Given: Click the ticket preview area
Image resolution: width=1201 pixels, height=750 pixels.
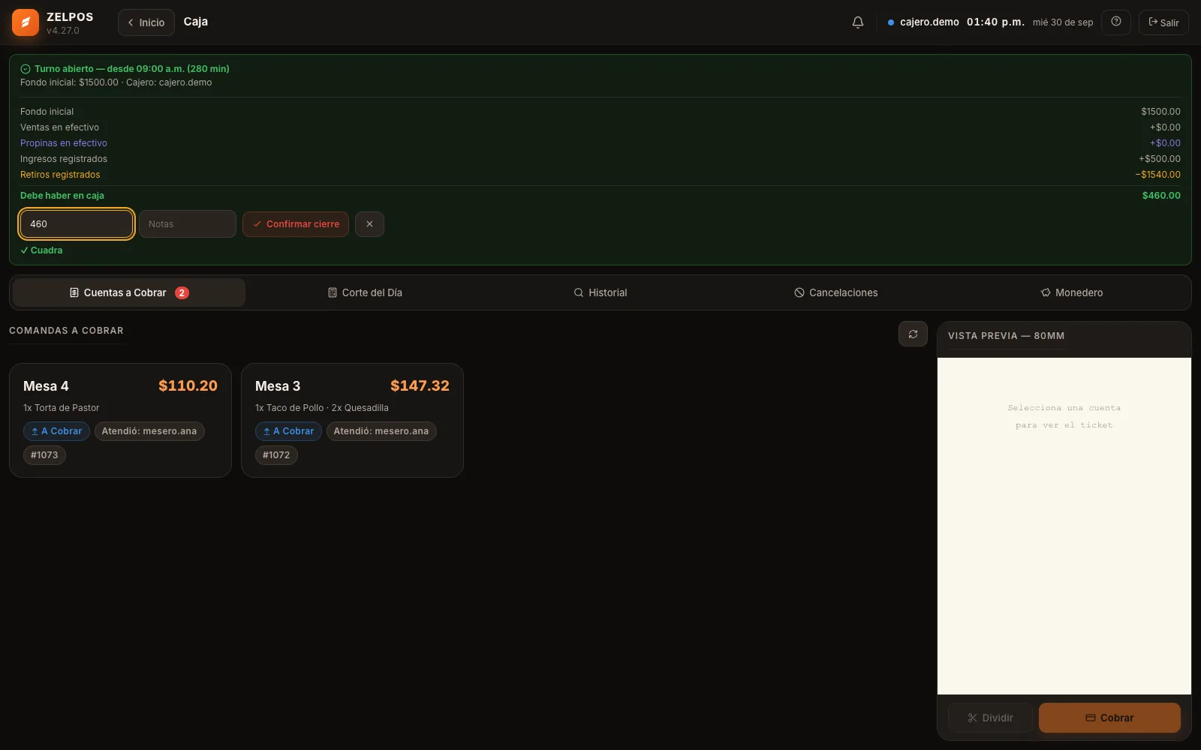Looking at the screenshot, I should tap(1064, 526).
